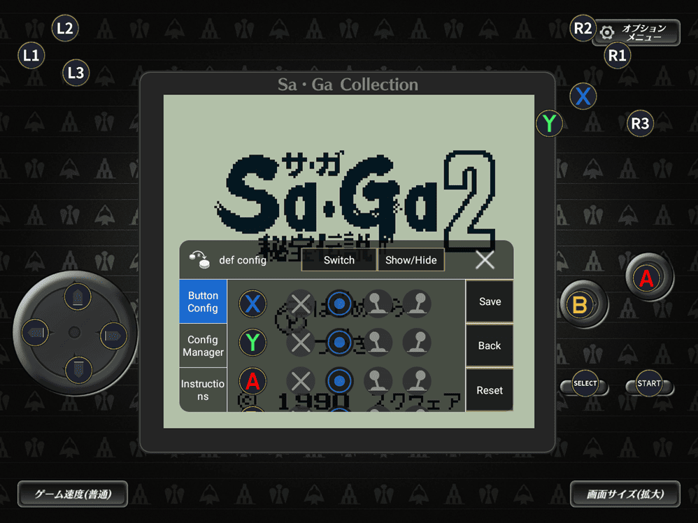Set X row to blue button mode
The image size is (698, 523).
(339, 304)
